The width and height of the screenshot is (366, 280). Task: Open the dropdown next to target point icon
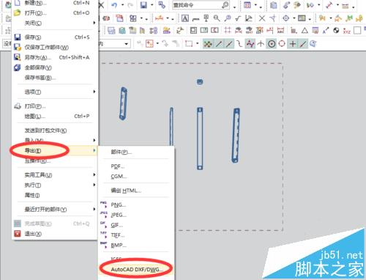(294, 18)
